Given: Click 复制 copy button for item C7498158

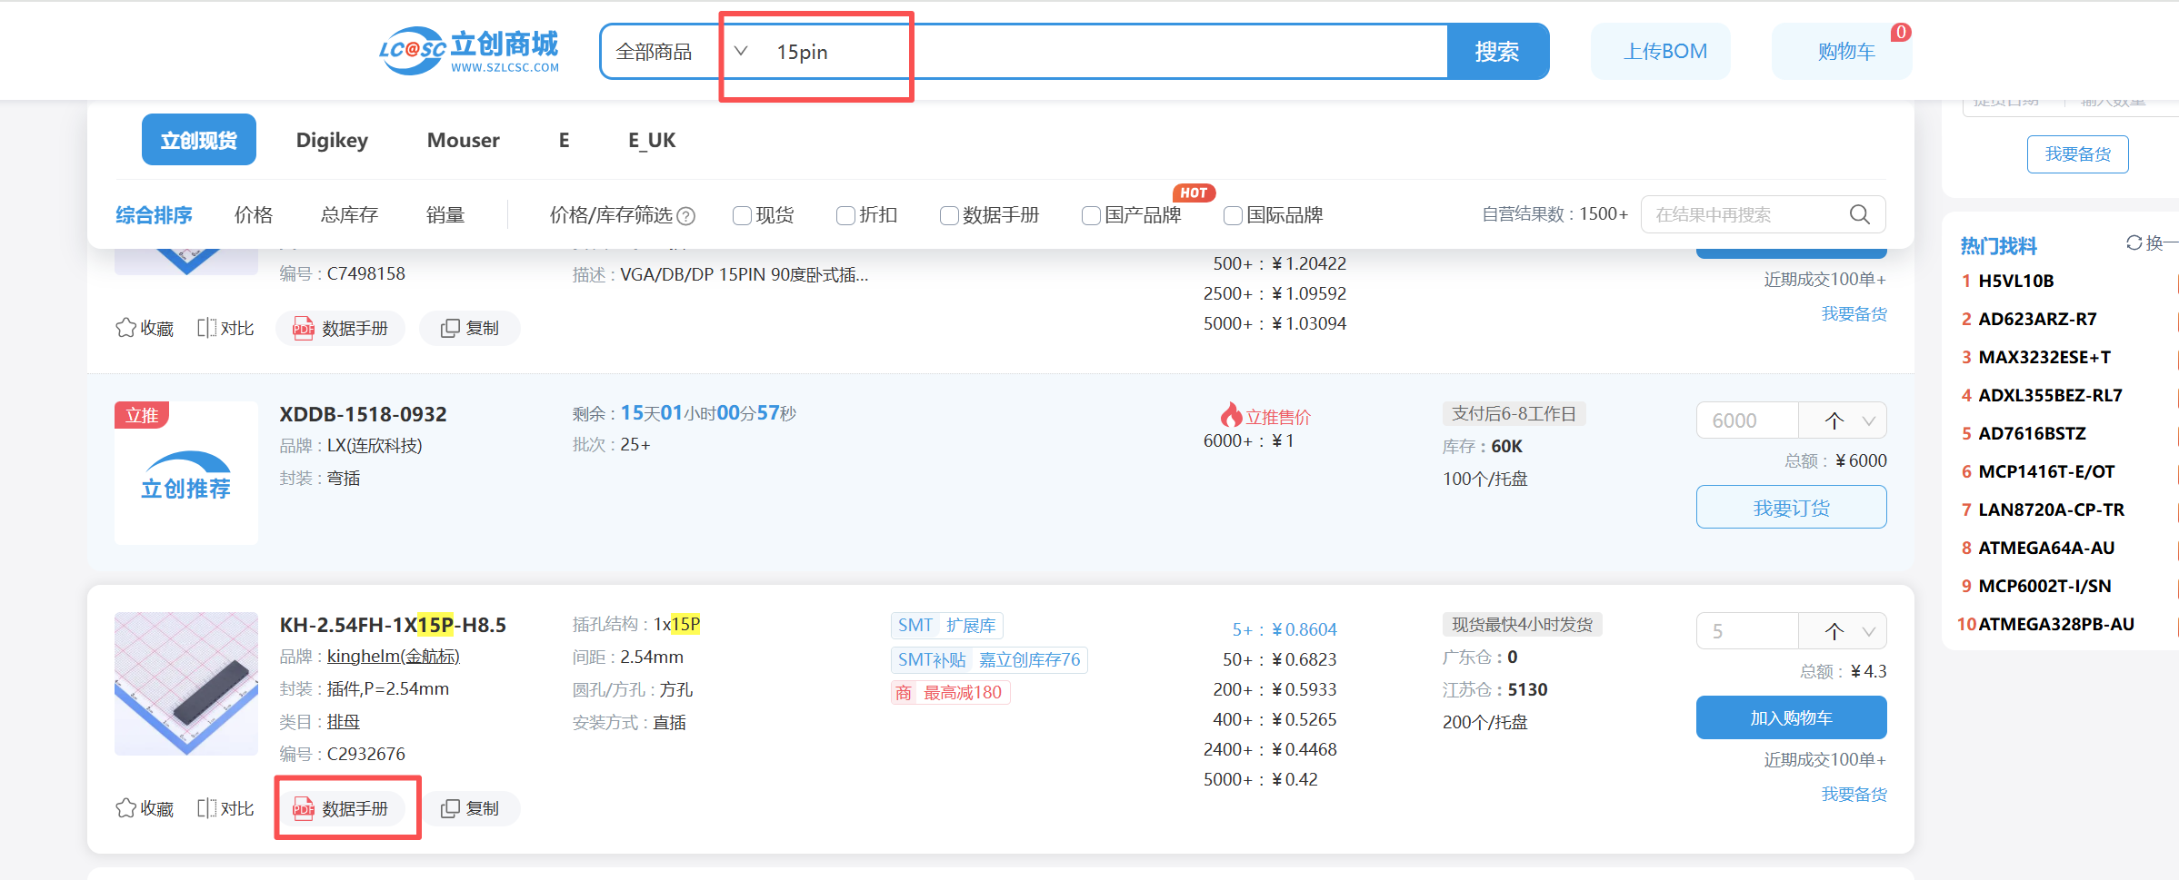Looking at the screenshot, I should [x=470, y=328].
